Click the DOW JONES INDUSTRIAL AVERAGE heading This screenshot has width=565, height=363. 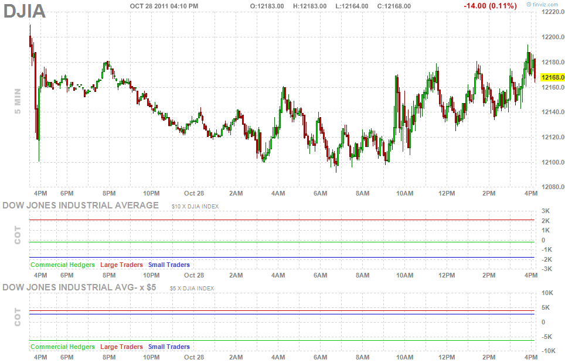tap(81, 206)
